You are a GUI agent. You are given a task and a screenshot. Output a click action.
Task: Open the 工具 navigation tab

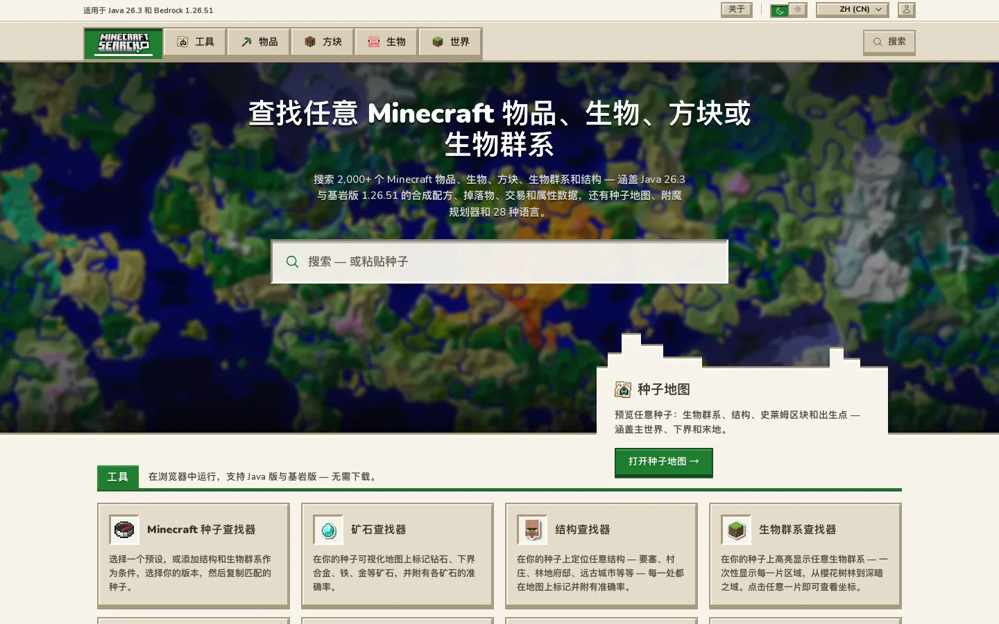click(x=195, y=42)
